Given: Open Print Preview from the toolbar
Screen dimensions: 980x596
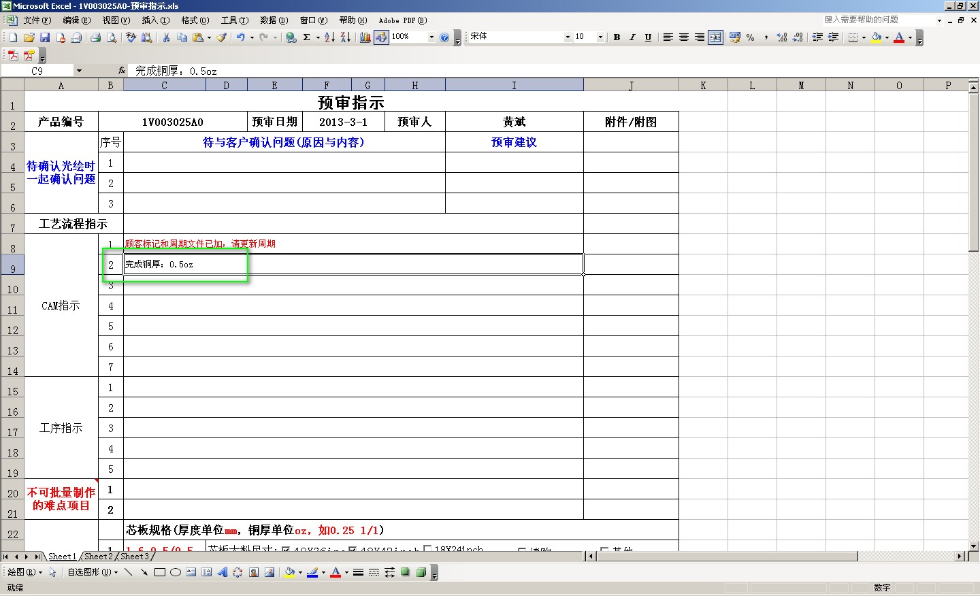Looking at the screenshot, I should click(112, 37).
